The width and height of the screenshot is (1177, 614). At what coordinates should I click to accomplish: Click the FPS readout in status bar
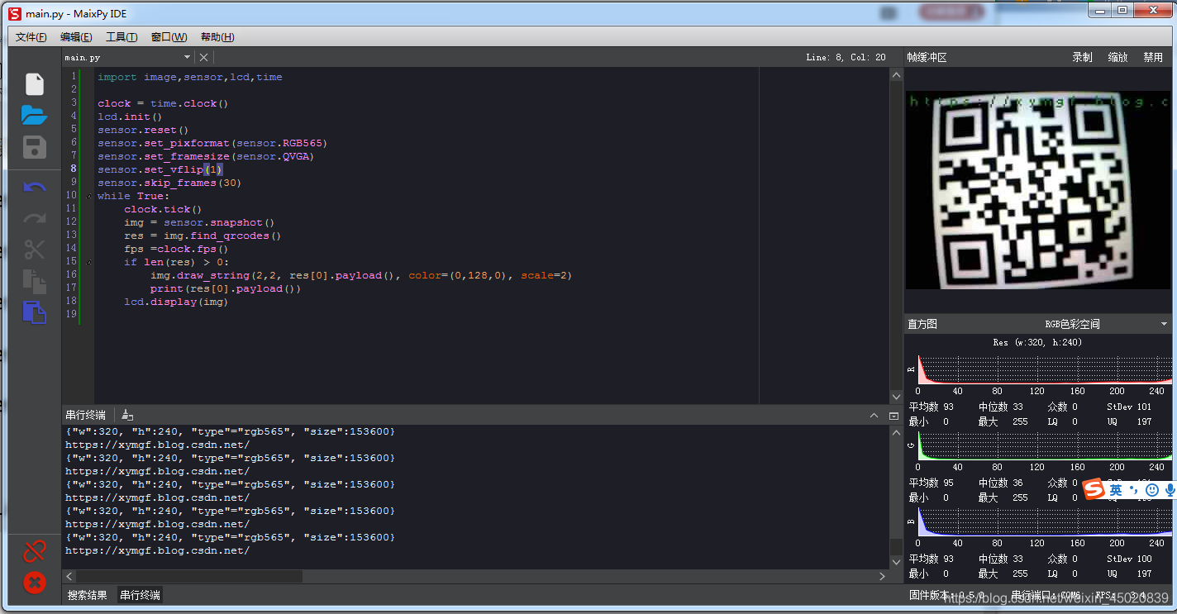(1120, 595)
